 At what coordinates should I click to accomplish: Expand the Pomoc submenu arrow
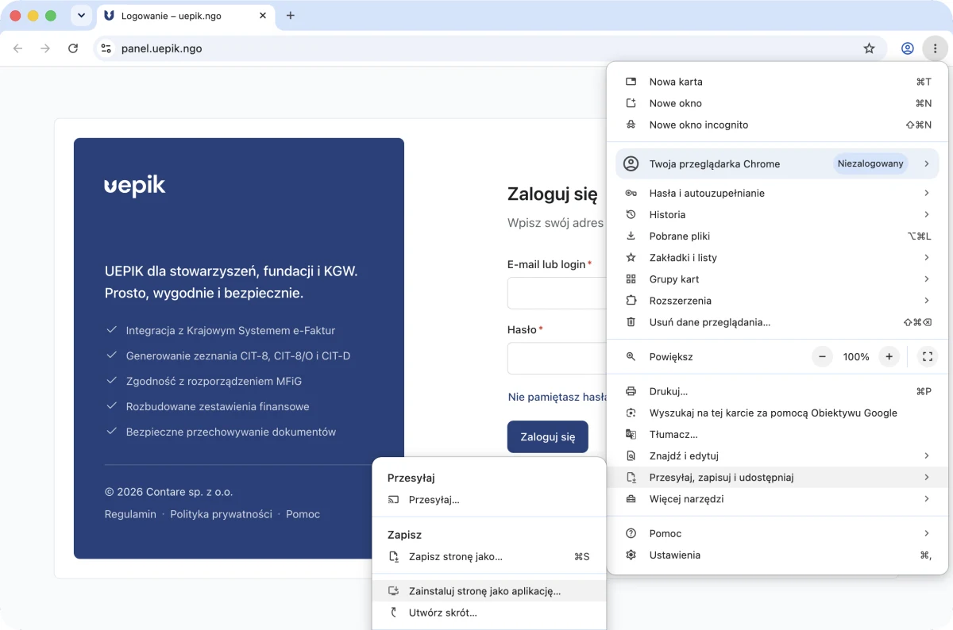pos(927,533)
